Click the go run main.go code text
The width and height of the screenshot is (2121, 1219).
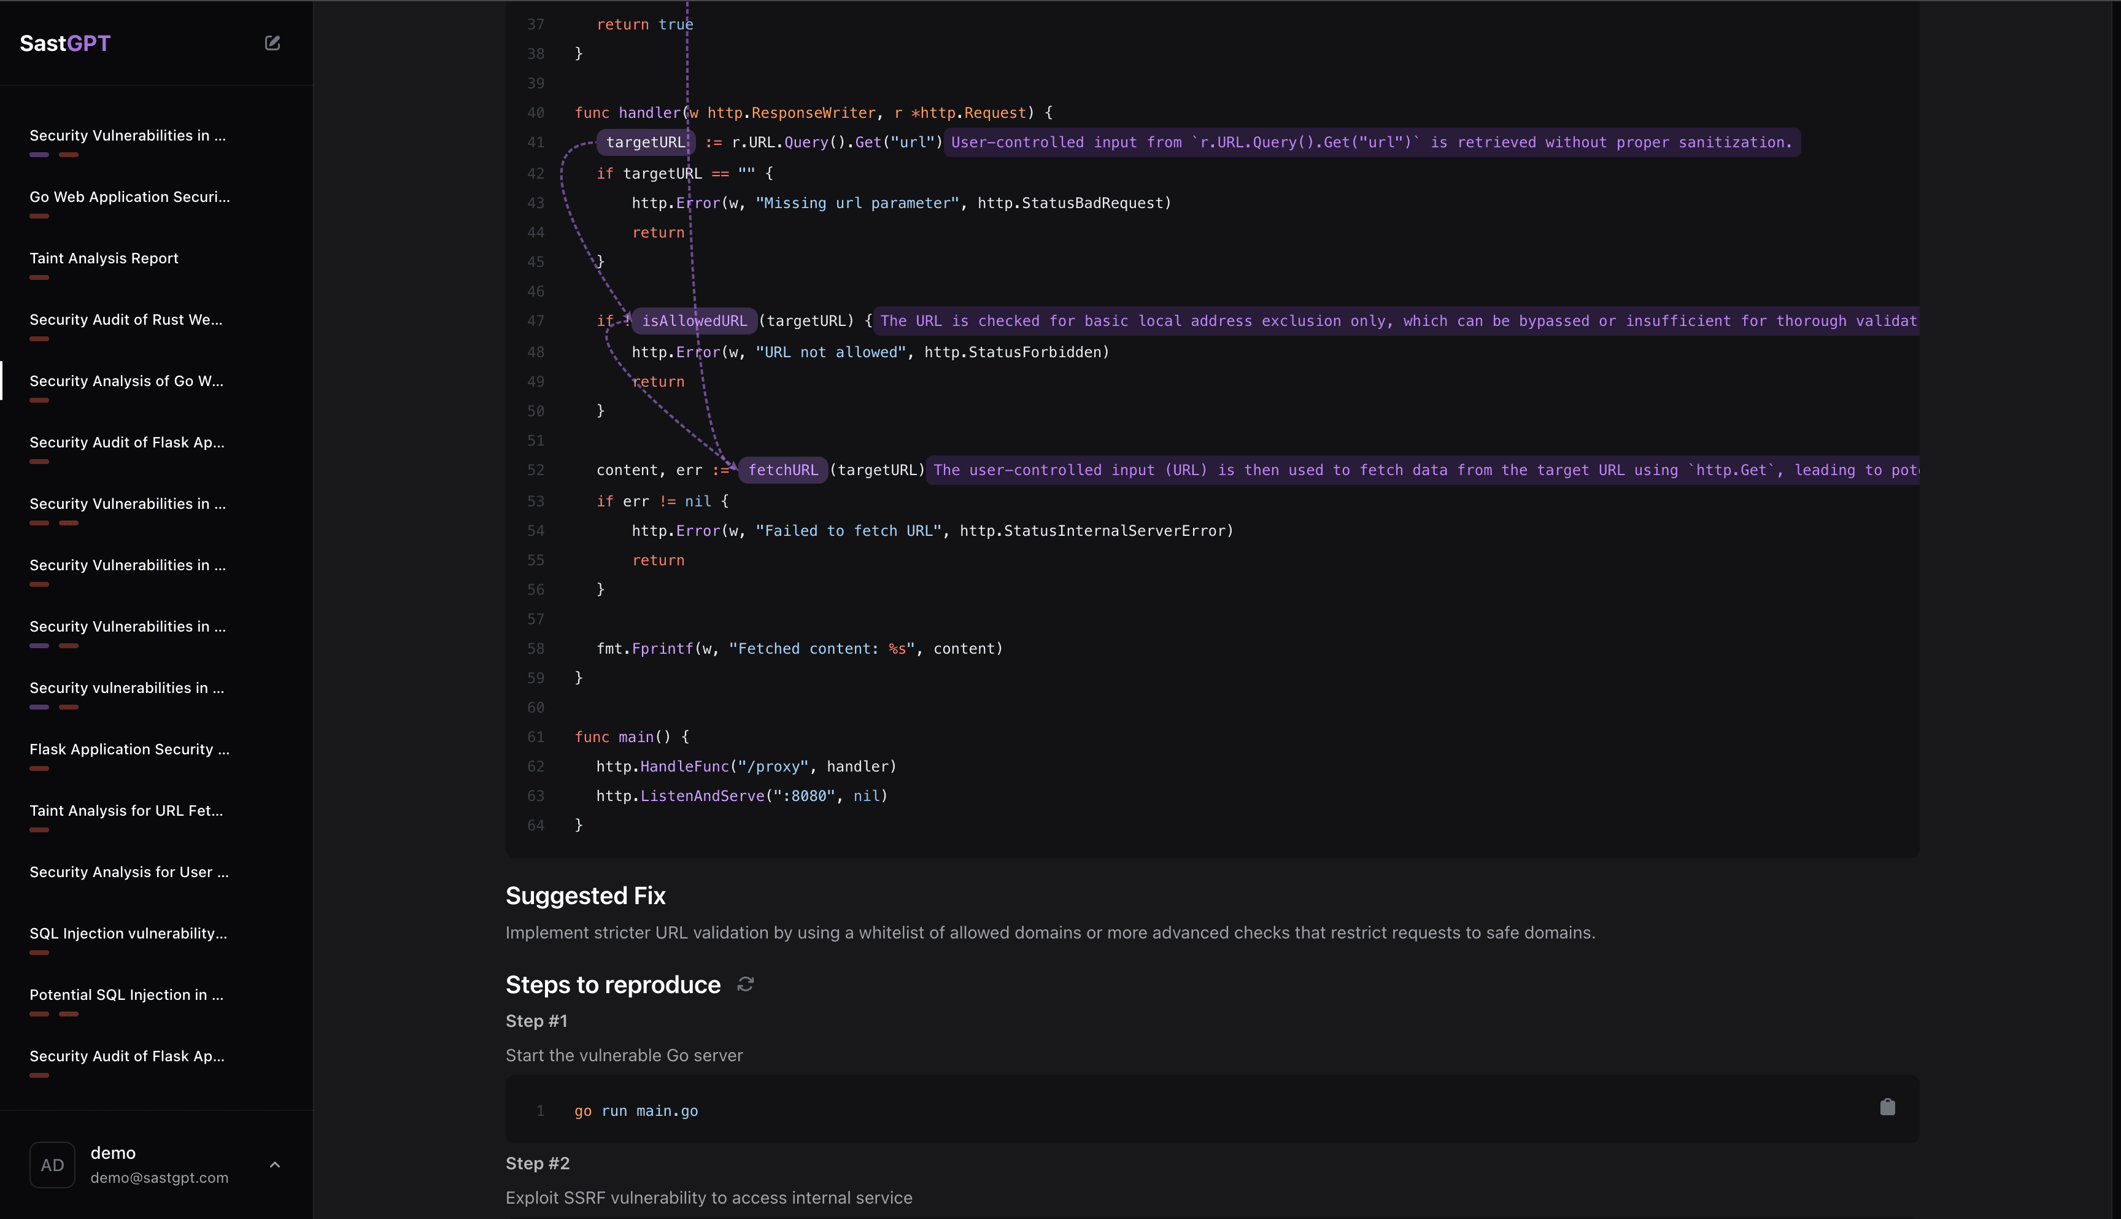(636, 1111)
